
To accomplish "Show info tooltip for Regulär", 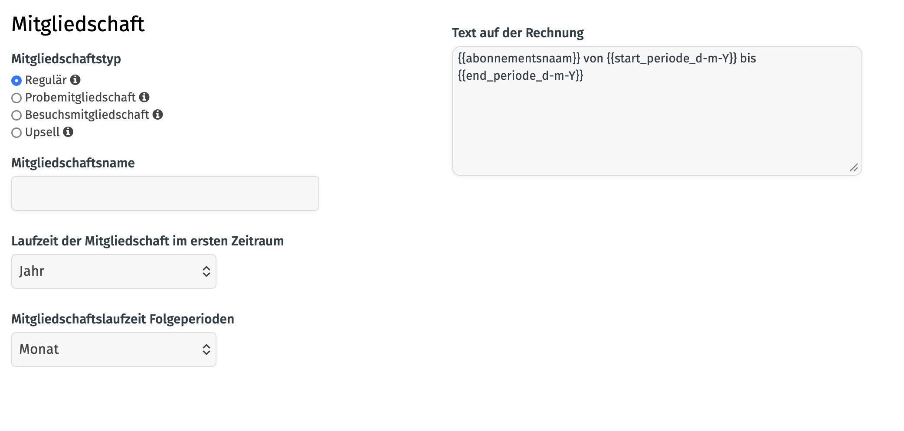I will click(75, 80).
